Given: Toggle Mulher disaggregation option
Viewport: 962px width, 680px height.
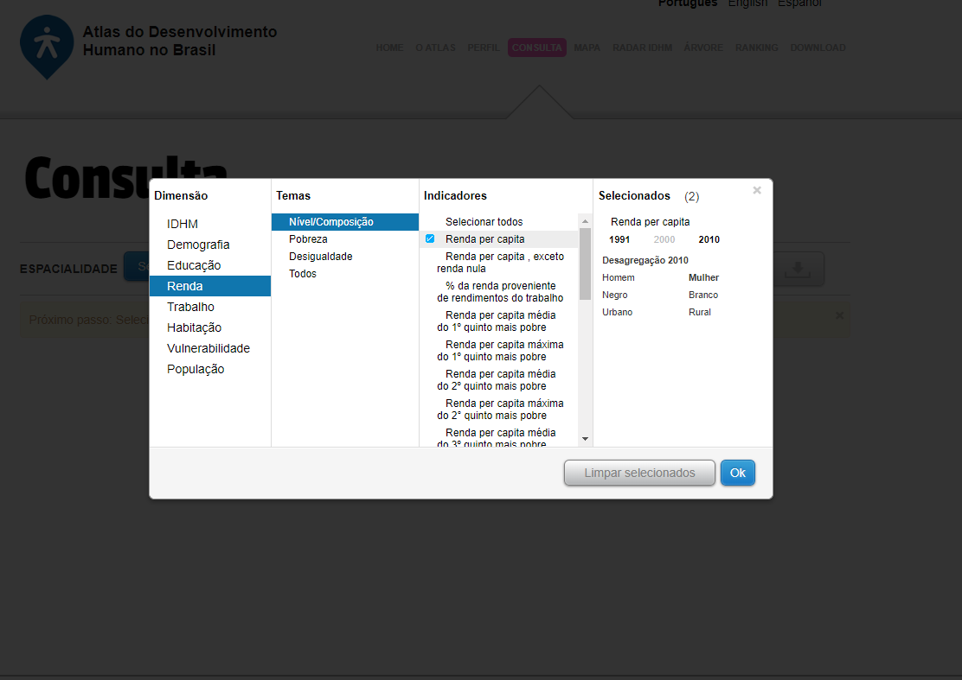Looking at the screenshot, I should coord(703,278).
